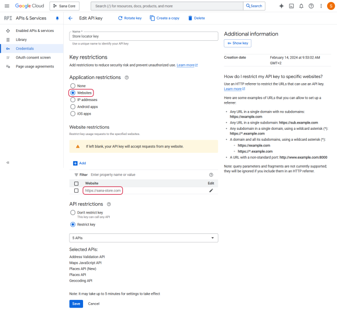Open Enabled APIs & services page
Image resolution: width=337 pixels, height=314 pixels.
(x=34, y=30)
